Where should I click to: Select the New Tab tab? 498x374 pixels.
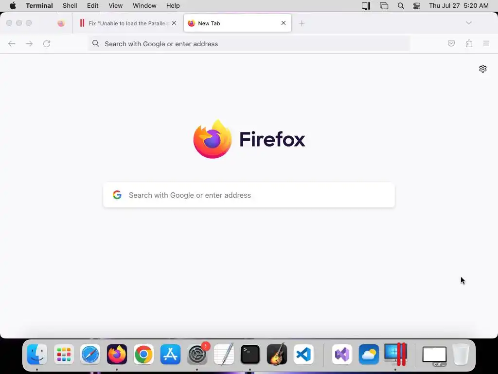click(237, 23)
